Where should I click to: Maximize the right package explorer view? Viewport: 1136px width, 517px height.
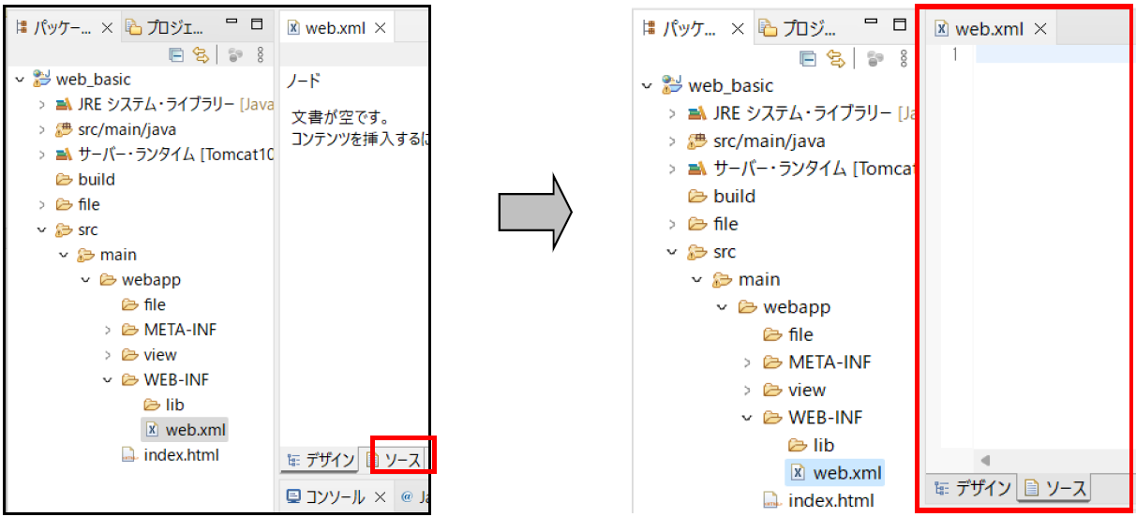pos(900,25)
